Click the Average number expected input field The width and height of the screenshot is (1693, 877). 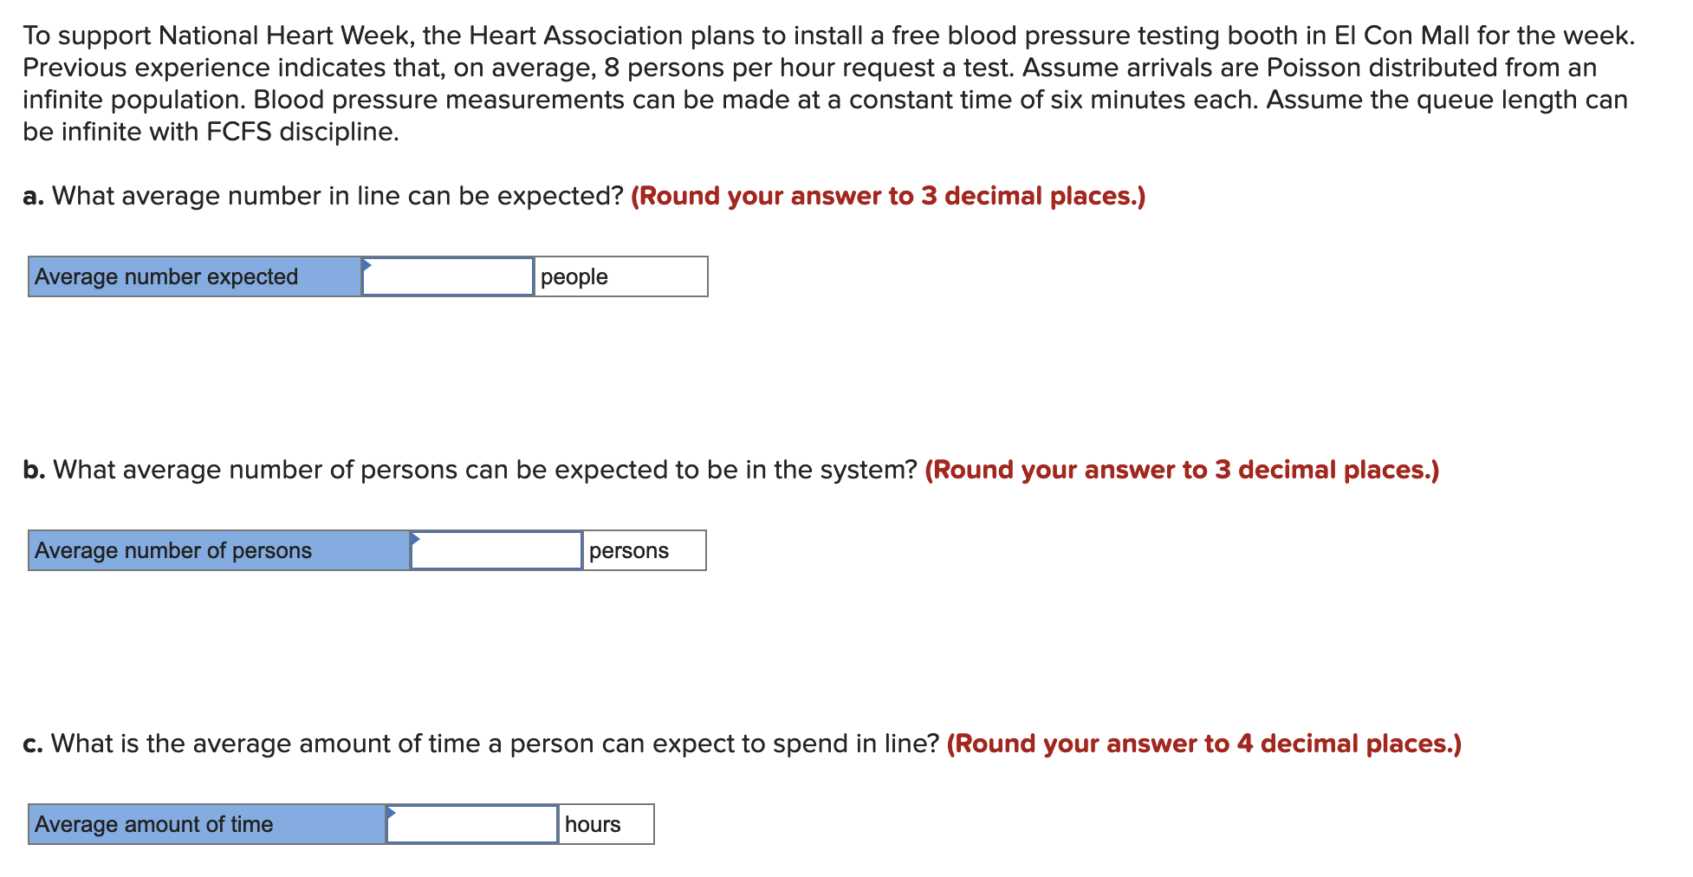tap(447, 276)
